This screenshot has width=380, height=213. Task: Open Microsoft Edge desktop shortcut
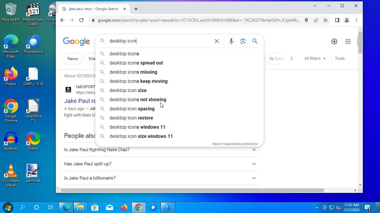point(11,46)
